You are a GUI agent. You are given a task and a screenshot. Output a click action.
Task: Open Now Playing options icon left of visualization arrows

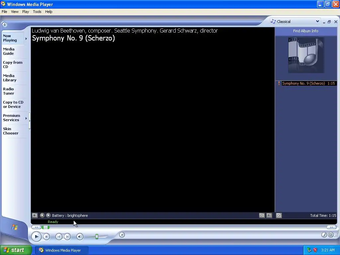pyautogui.click(x=35, y=215)
